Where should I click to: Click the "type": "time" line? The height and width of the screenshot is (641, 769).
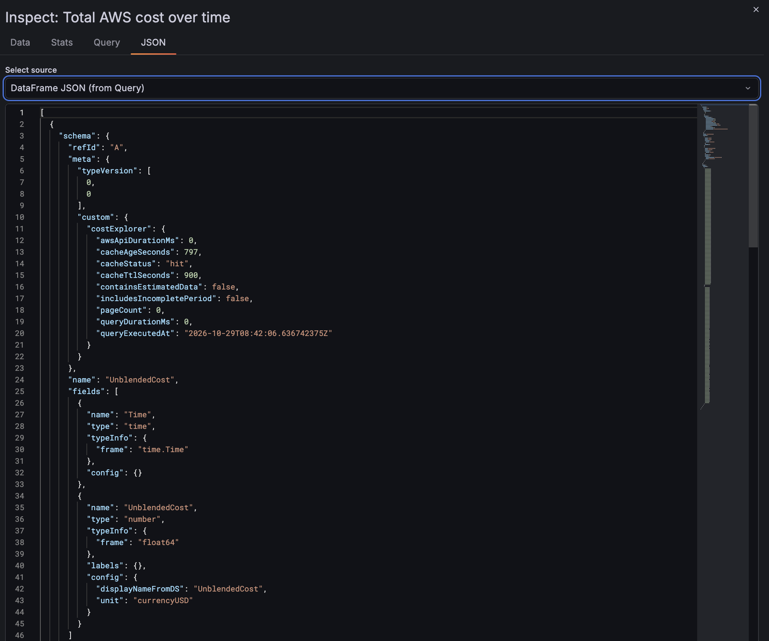121,426
